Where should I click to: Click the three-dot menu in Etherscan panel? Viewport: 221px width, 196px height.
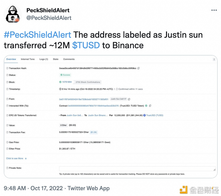[214, 59]
